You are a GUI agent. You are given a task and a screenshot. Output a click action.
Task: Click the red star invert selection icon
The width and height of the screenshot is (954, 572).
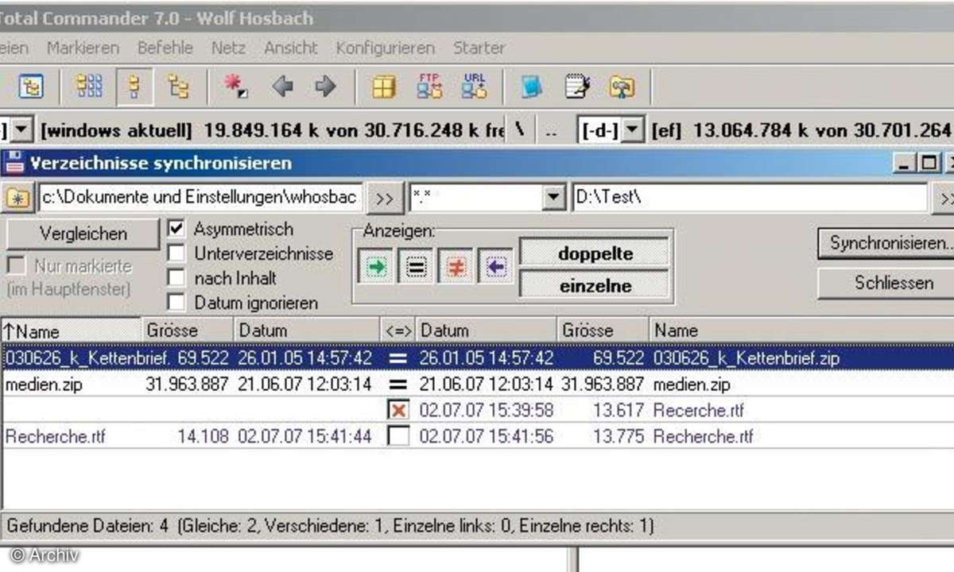pos(235,87)
